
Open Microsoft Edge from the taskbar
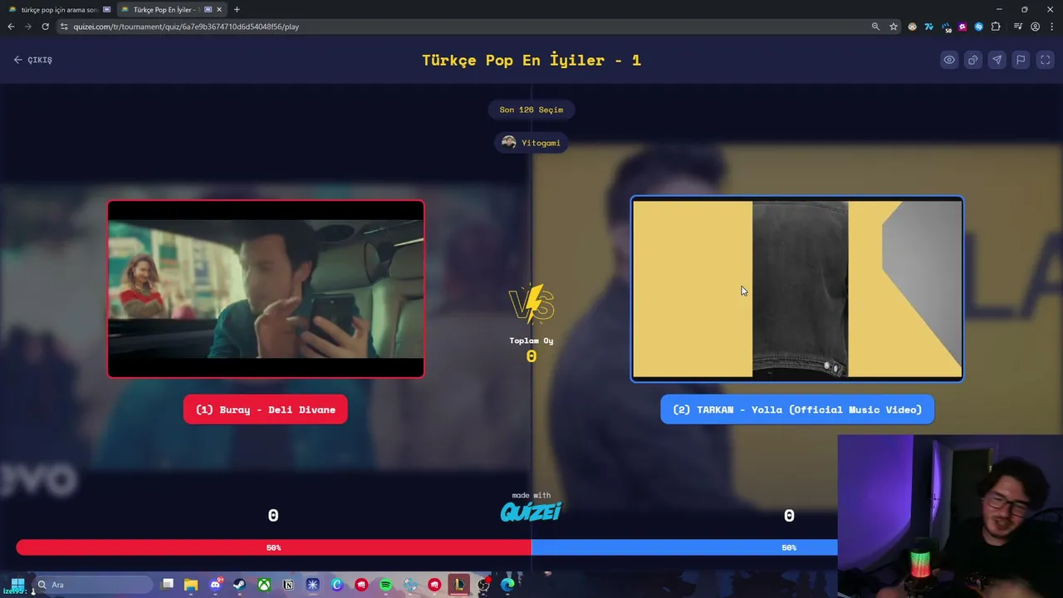pyautogui.click(x=507, y=585)
